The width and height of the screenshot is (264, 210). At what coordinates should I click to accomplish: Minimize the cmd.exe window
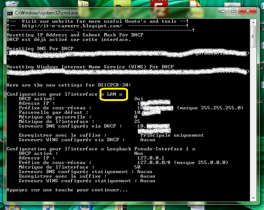[x=223, y=11]
